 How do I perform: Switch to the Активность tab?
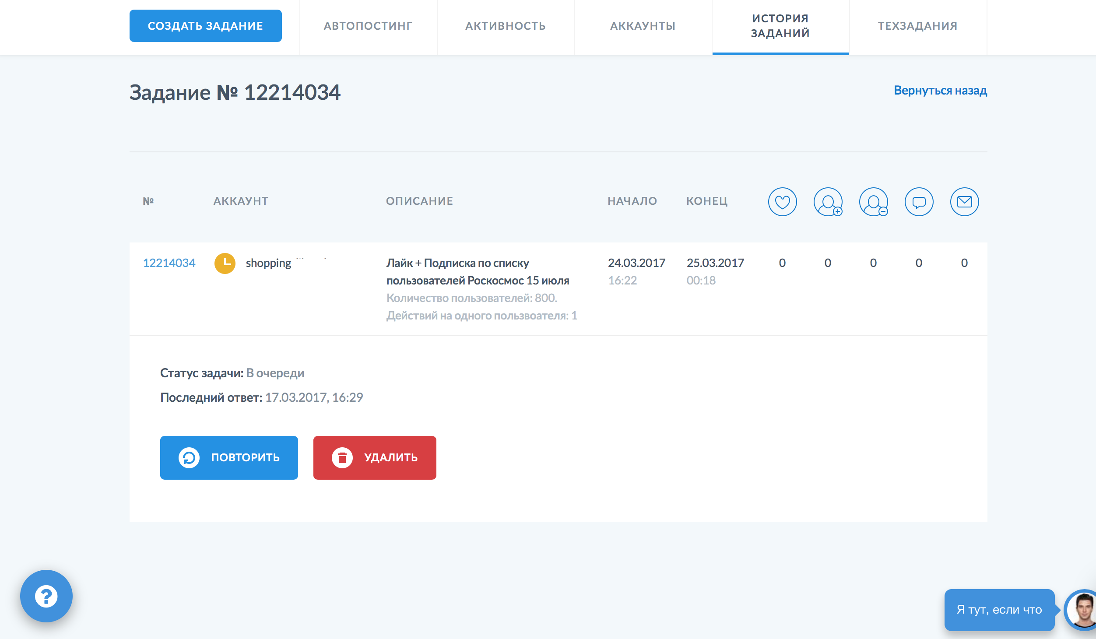coord(506,26)
